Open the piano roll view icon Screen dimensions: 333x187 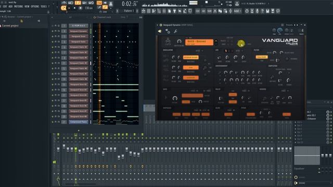[x=154, y=11]
